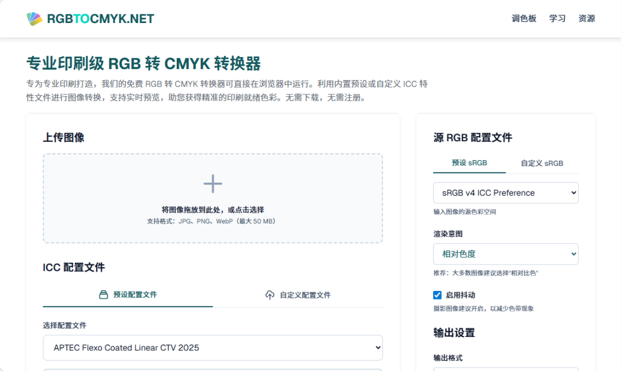622x371 pixels.
Task: Open 调色板 in the top navigation
Action: pos(524,18)
